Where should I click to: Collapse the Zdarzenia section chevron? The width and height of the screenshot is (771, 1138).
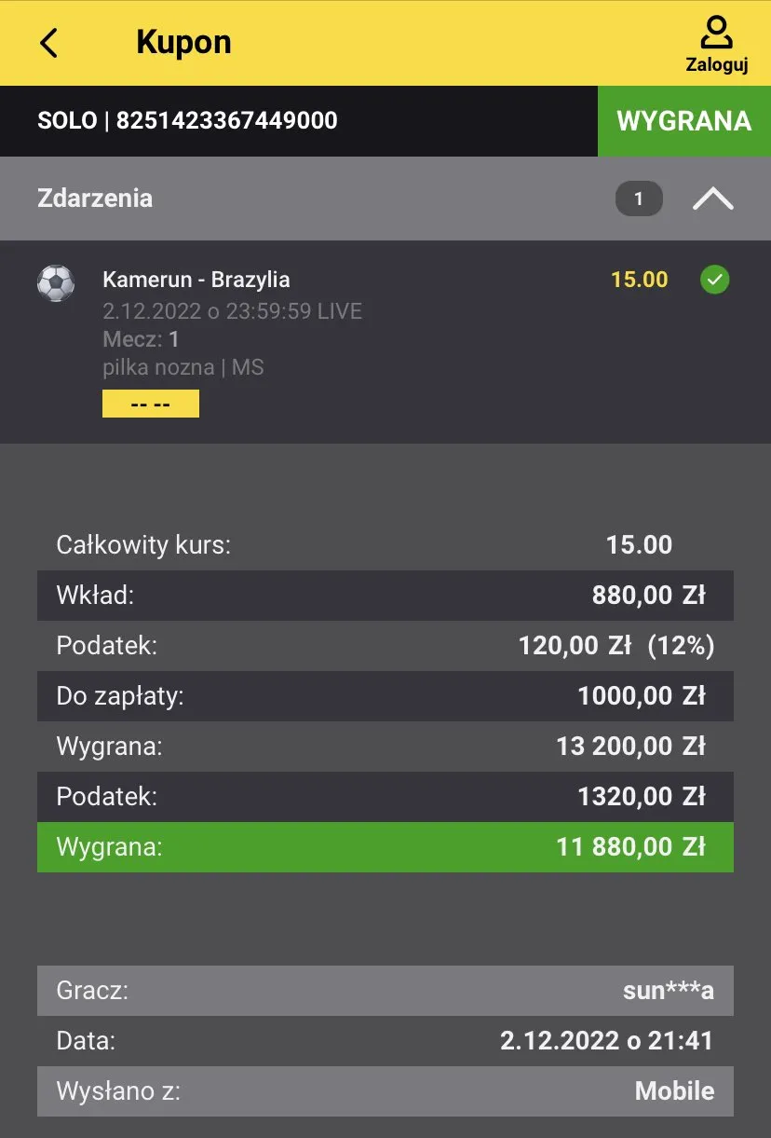coord(712,199)
